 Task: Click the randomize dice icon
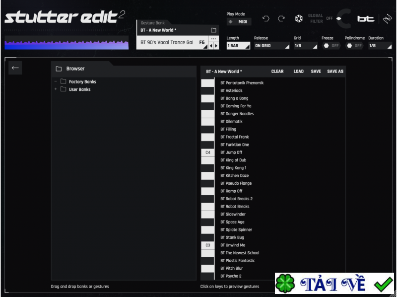[299, 18]
